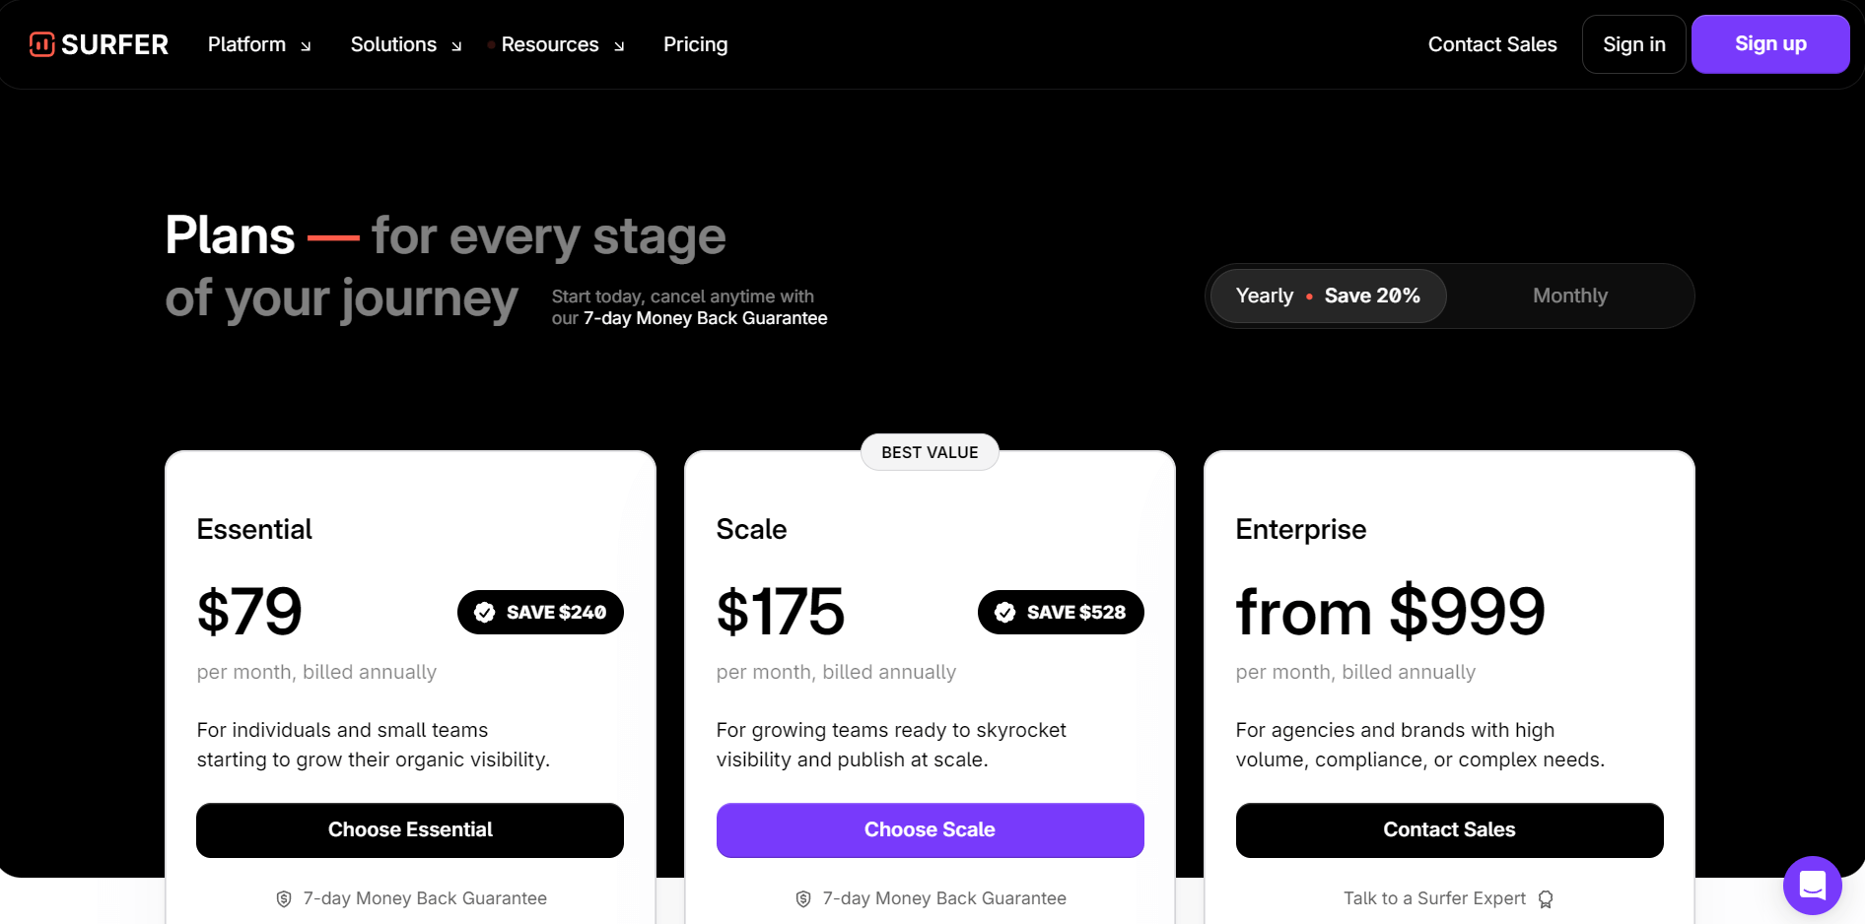Open the chat widget bubble
Screen dimensions: 1865x924
pos(1812,885)
